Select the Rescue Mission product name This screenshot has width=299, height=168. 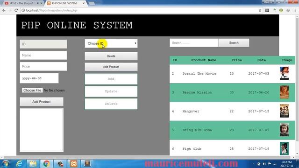pos(197,92)
